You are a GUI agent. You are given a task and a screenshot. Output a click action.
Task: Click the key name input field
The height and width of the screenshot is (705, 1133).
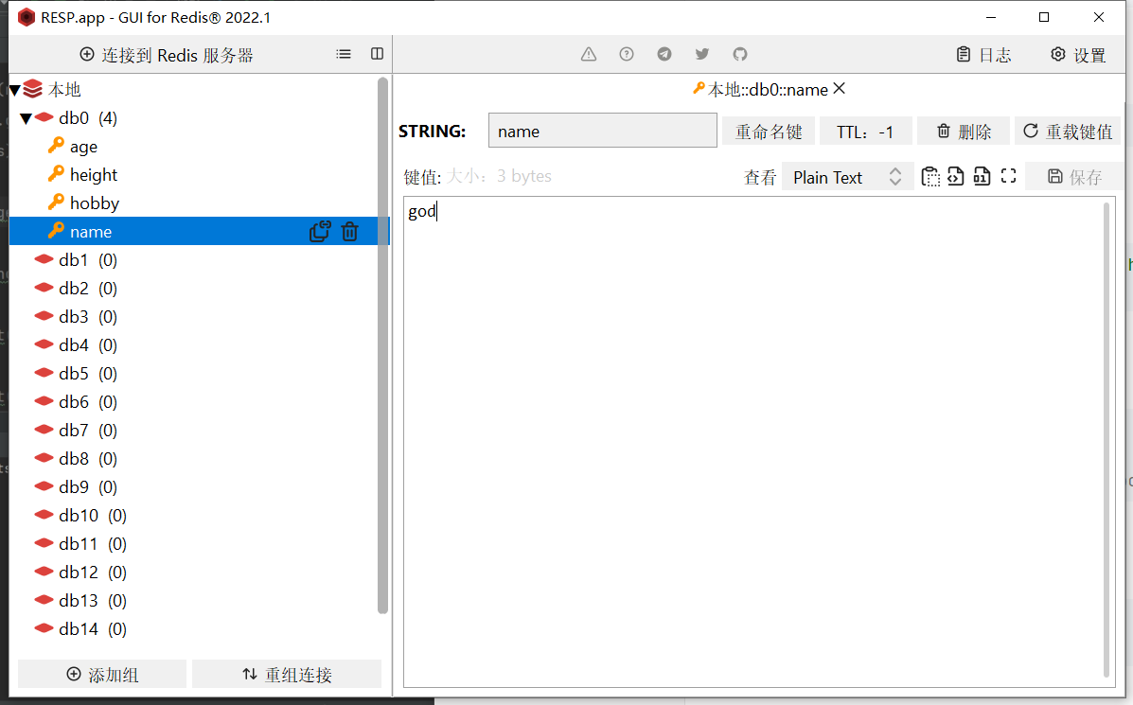(x=603, y=131)
